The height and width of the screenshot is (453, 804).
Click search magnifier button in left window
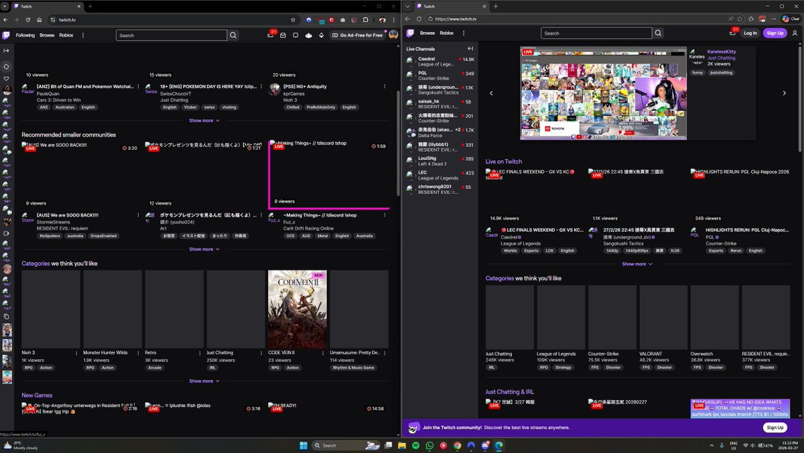click(233, 35)
